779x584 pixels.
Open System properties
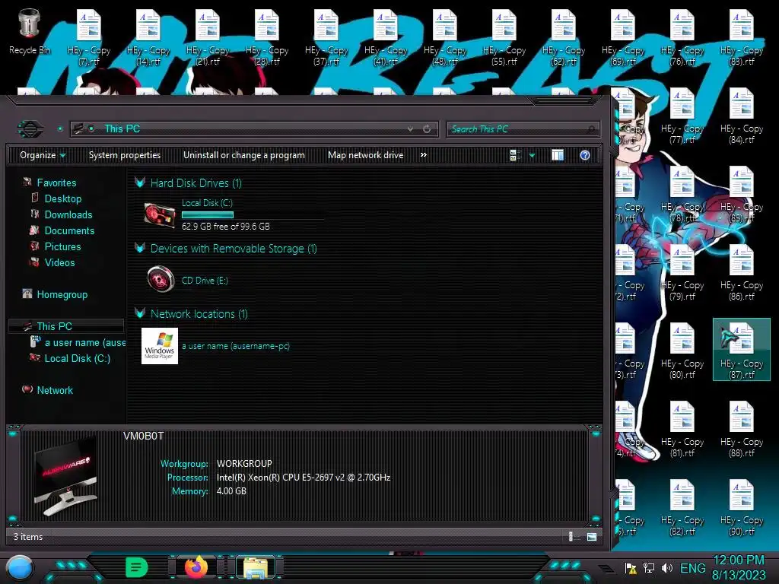pos(125,155)
